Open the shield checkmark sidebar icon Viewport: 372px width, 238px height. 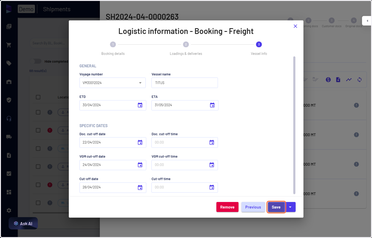pyautogui.click(x=9, y=100)
